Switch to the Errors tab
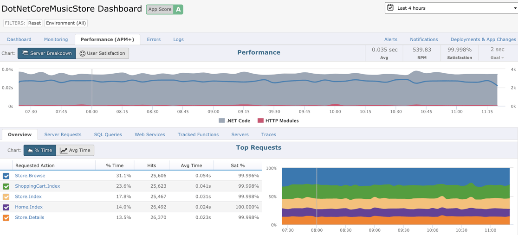This screenshot has height=235, width=518. (154, 39)
